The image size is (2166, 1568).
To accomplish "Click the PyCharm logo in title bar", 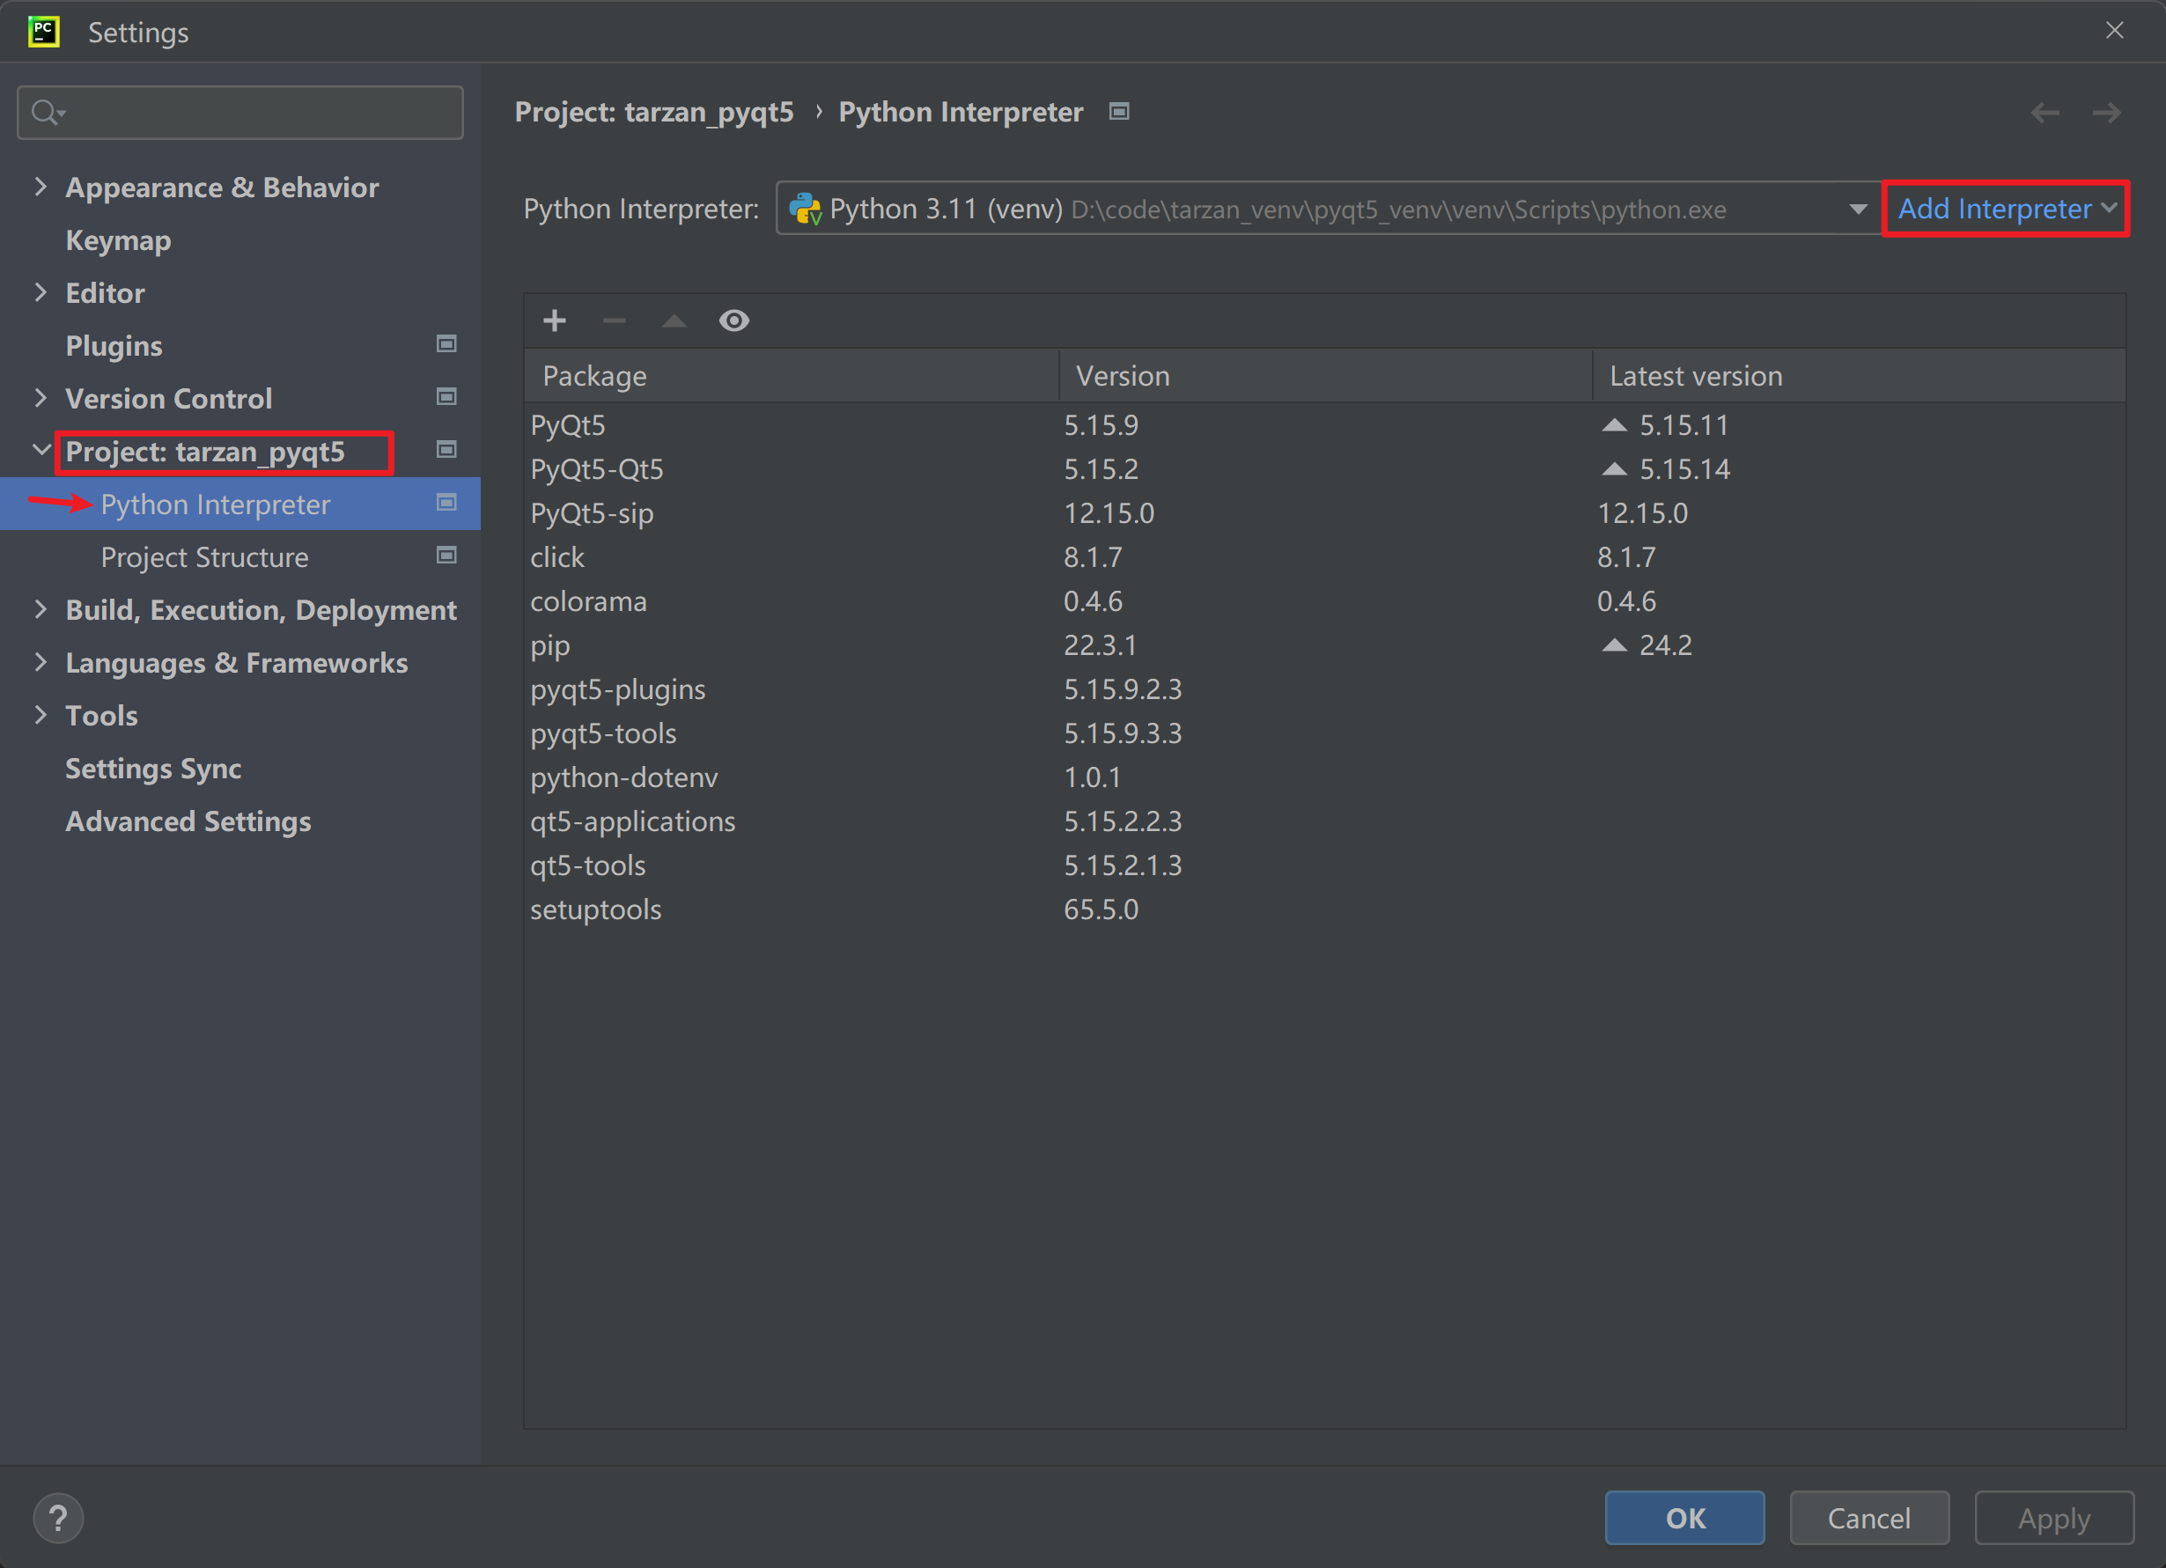I will 44,32.
